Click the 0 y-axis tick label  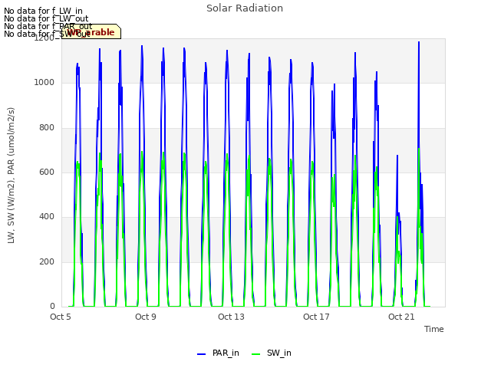point(52,307)
